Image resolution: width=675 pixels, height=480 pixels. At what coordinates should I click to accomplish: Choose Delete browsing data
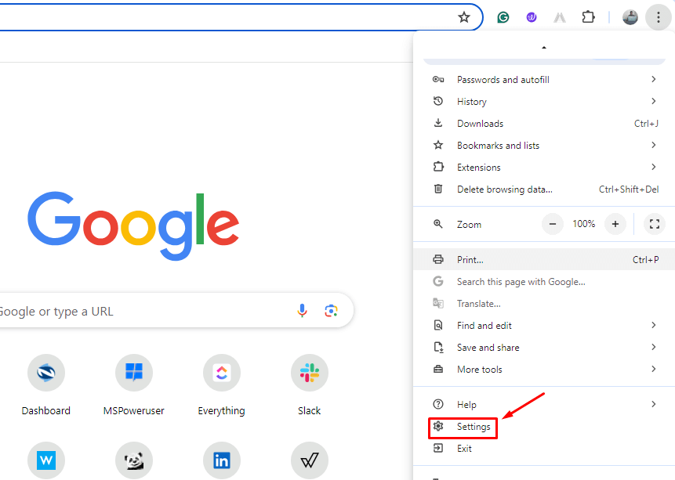544,189
